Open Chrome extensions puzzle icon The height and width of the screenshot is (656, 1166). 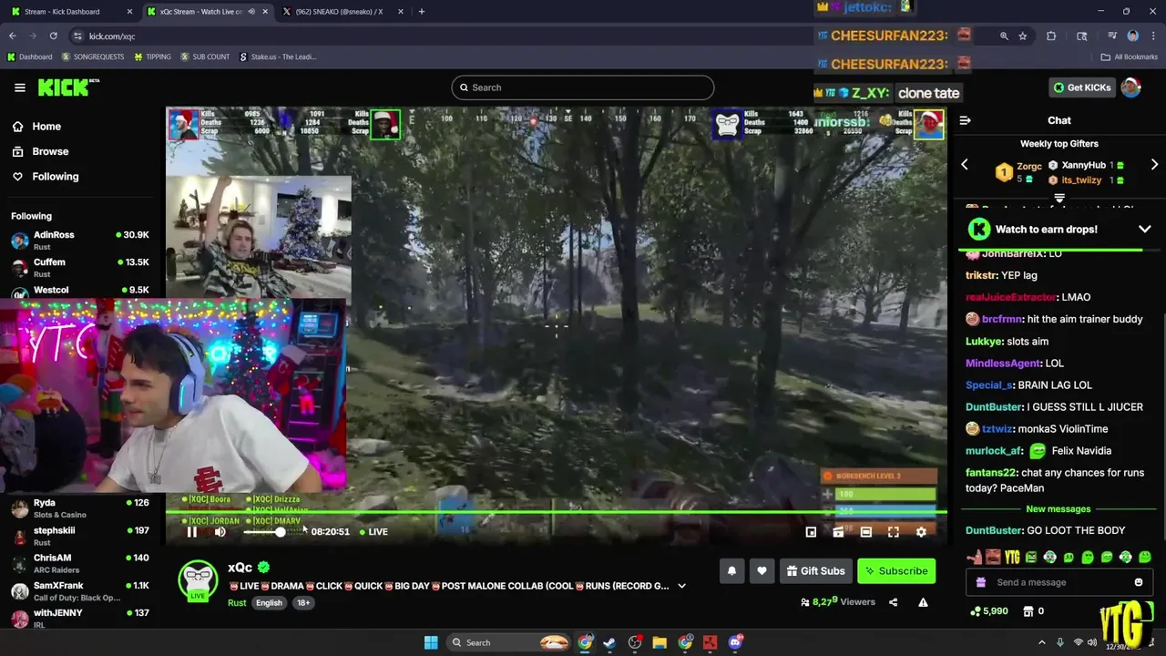click(1051, 36)
